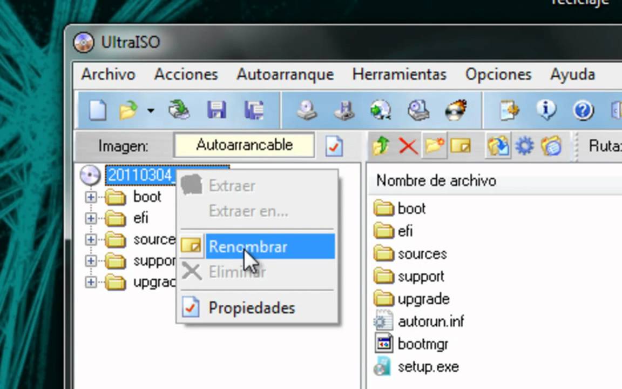The height and width of the screenshot is (389, 622).
Task: Open the Opciones menu
Action: coord(498,75)
